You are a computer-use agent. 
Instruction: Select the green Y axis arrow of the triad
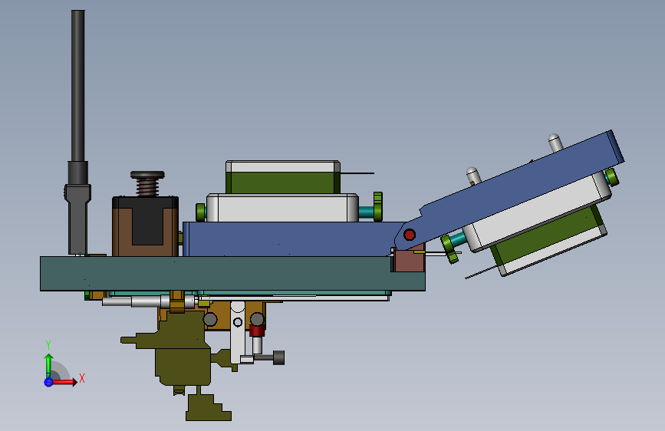[49, 365]
